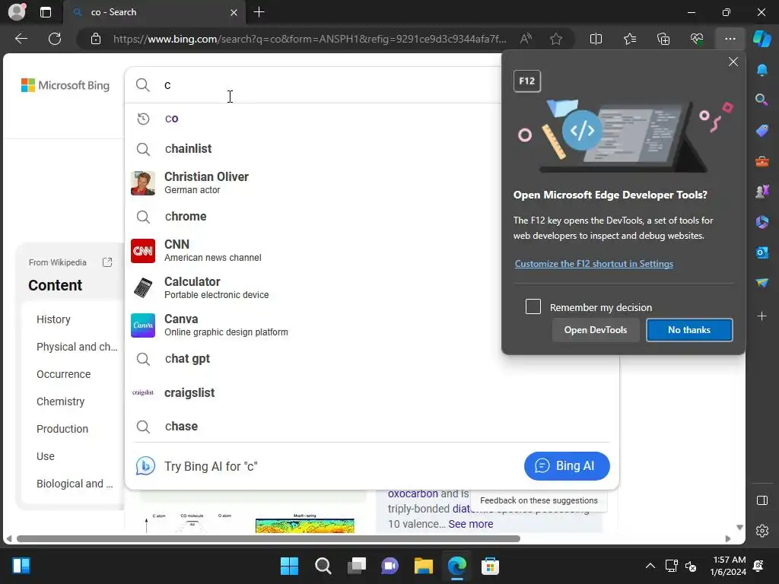Add page to favorites star icon
This screenshot has width=779, height=584.
[556, 39]
